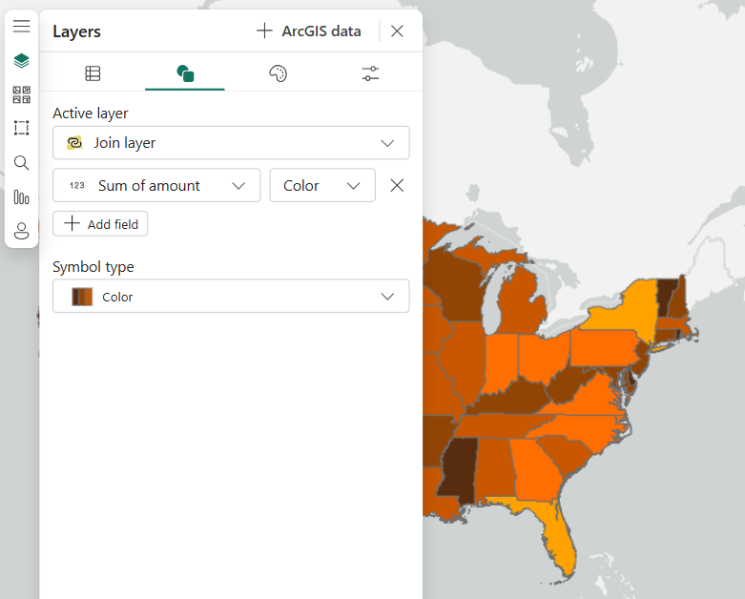The height and width of the screenshot is (599, 745).
Task: Remove the Sum of amount field
Action: pos(398,186)
